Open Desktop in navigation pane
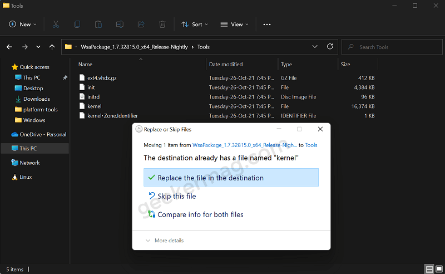This screenshot has height=274, width=445. tap(33, 89)
